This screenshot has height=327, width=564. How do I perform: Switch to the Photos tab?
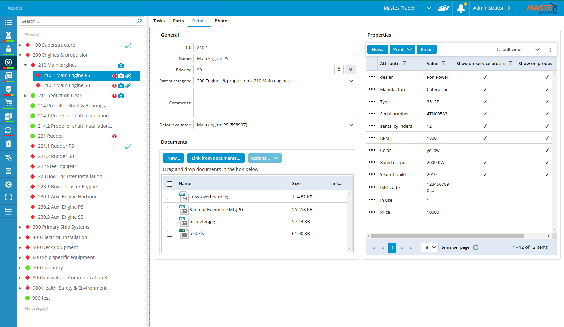click(222, 21)
